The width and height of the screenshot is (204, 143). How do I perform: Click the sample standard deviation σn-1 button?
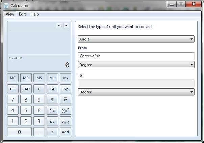[x=66, y=121]
